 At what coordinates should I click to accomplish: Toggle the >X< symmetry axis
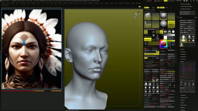pyautogui.click(x=146, y=58)
